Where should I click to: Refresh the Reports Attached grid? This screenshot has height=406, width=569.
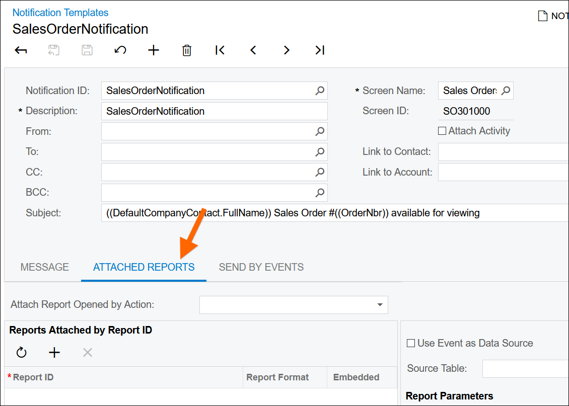pos(21,353)
